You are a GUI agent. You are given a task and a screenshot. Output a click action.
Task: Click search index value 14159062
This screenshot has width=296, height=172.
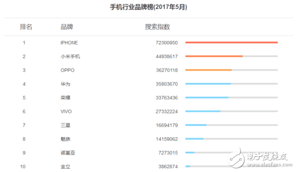[167, 139]
